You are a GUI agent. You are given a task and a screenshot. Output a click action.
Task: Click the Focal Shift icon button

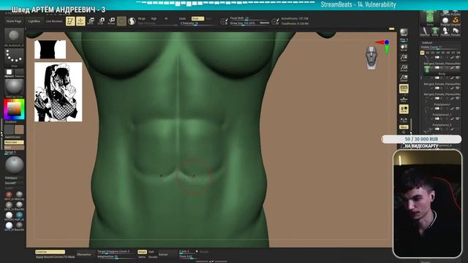point(224,21)
